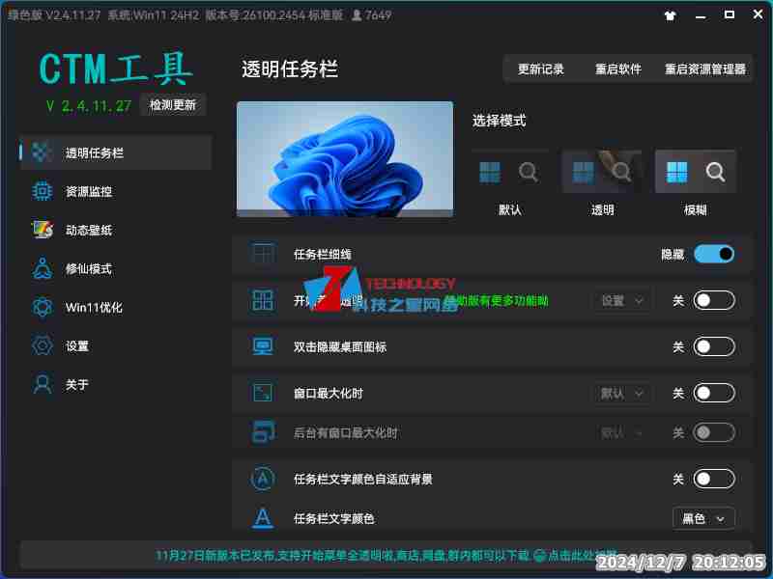Click the Win11优化 atom icon

point(42,307)
